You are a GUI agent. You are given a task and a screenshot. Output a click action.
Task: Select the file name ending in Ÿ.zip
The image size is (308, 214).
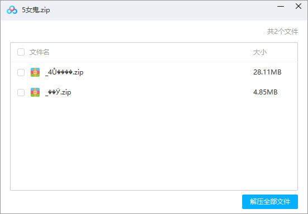coord(58,92)
